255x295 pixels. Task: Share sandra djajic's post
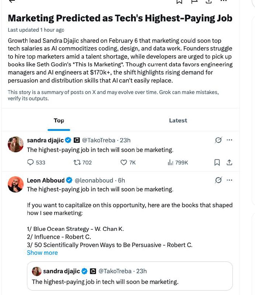point(229,162)
